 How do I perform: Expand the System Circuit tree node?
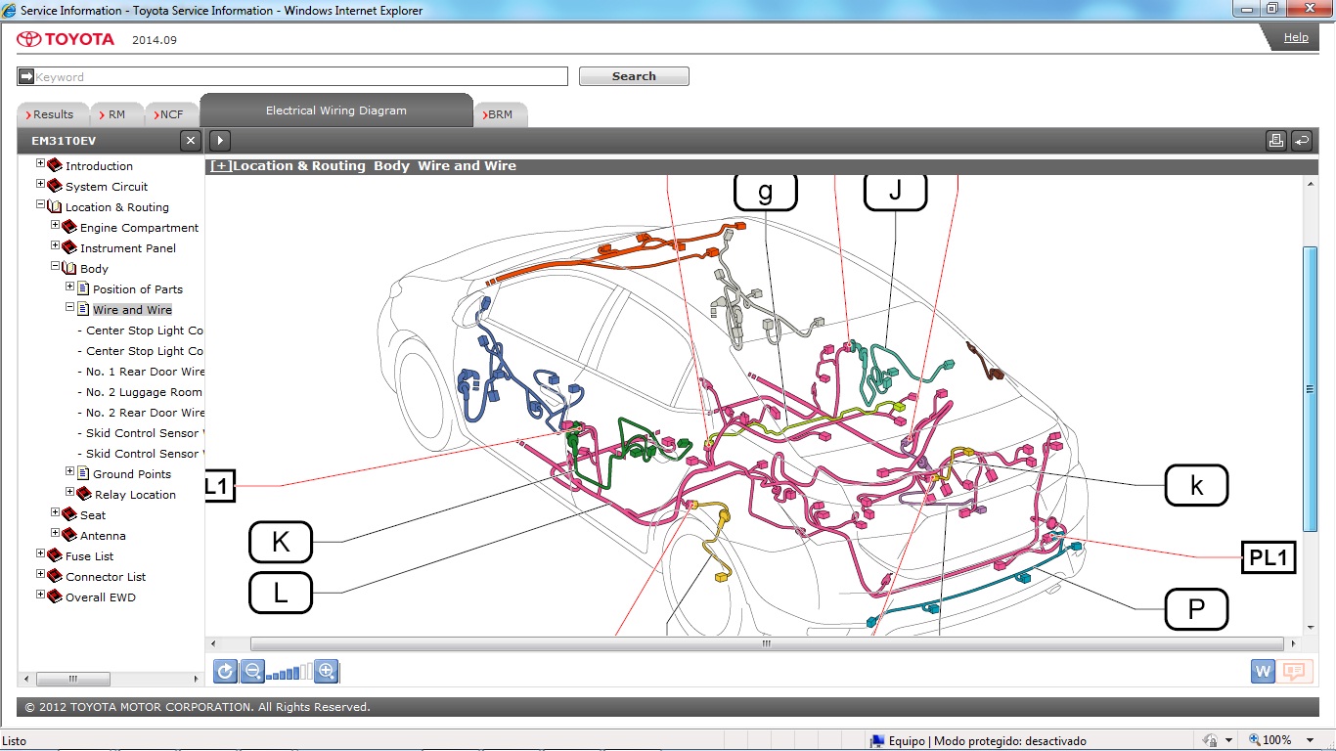(41, 185)
